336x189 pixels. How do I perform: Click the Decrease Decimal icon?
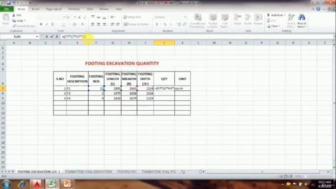tap(184, 24)
